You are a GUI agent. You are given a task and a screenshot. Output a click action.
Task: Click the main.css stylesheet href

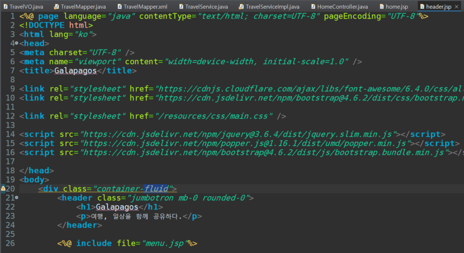[x=201, y=116]
